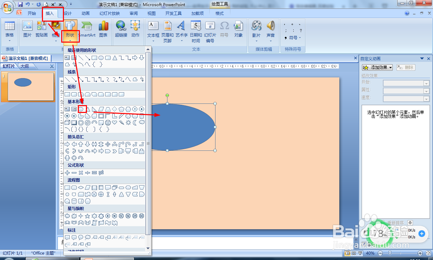This screenshot has height=260, width=433.
Task: Open the action (动作) settings
Action: (135, 29)
